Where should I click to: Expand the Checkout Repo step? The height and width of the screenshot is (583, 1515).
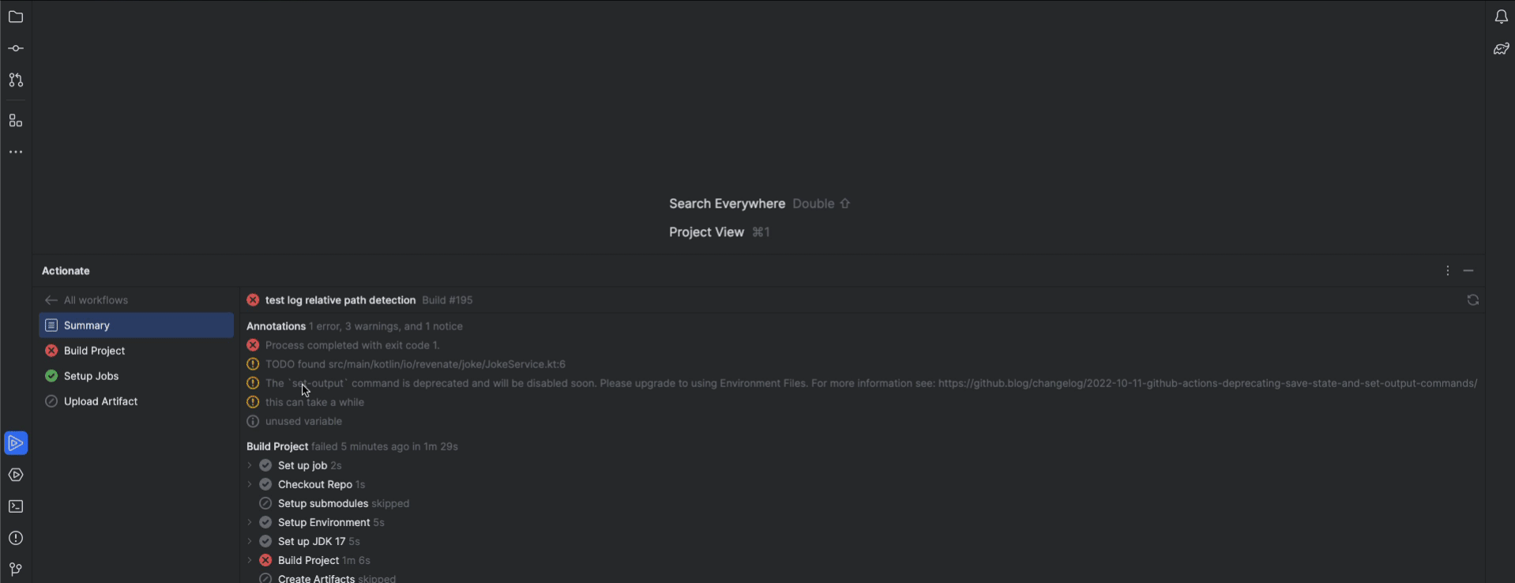click(249, 484)
